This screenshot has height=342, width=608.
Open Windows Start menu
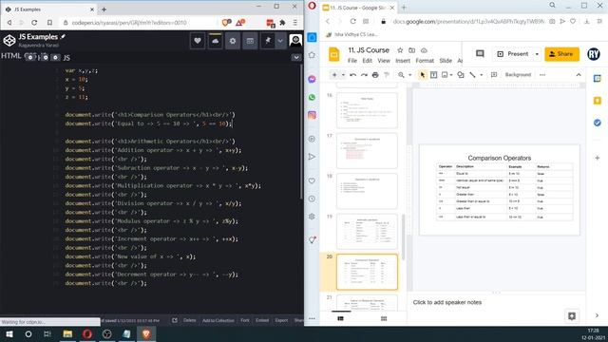[x=9, y=333]
